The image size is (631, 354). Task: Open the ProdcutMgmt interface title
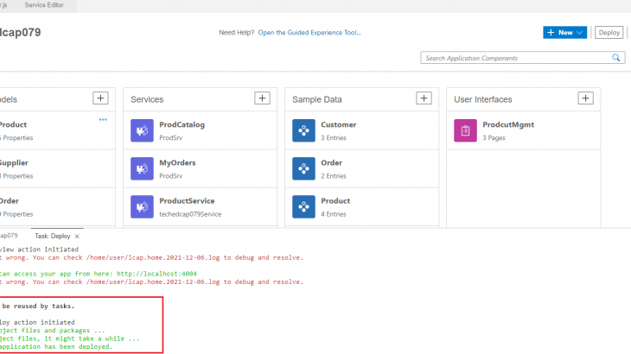(508, 124)
